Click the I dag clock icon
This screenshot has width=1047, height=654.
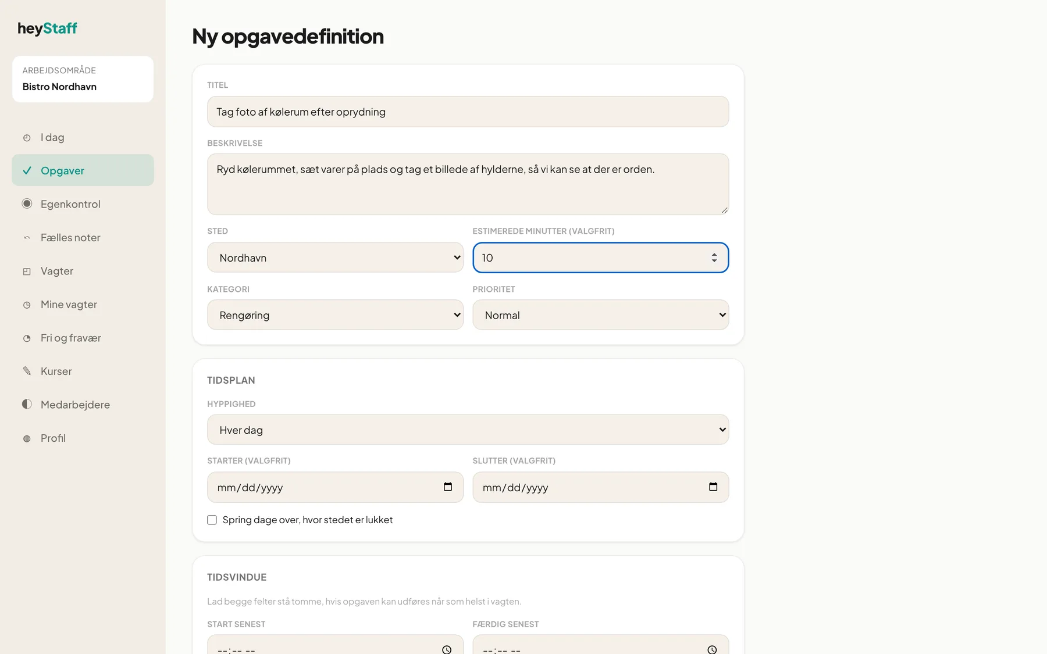[x=27, y=138]
